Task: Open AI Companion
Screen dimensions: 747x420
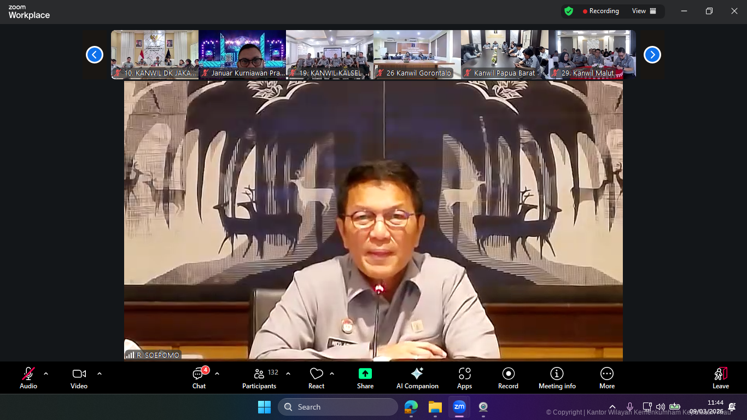Action: 417,378
